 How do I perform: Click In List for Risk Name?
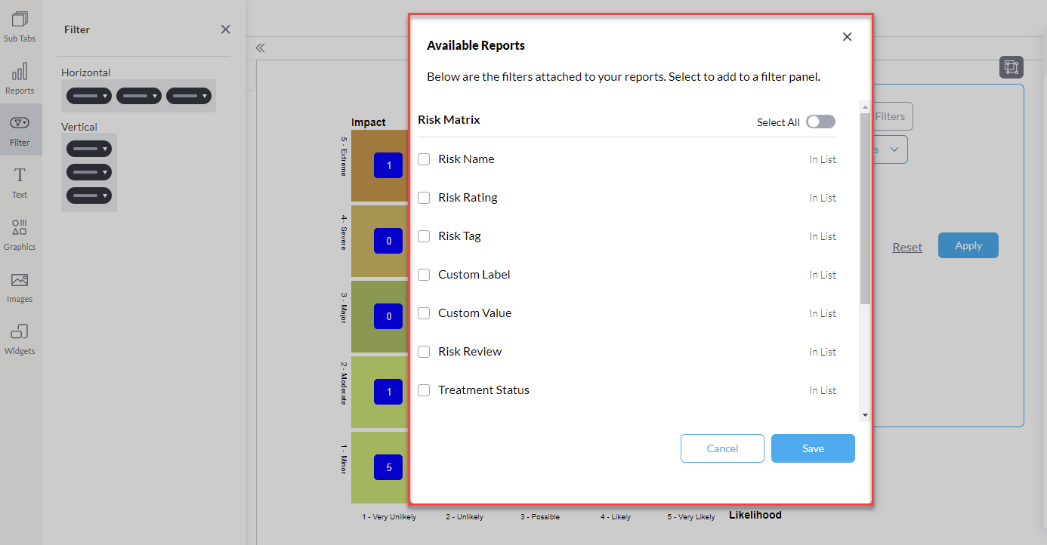pyautogui.click(x=823, y=159)
